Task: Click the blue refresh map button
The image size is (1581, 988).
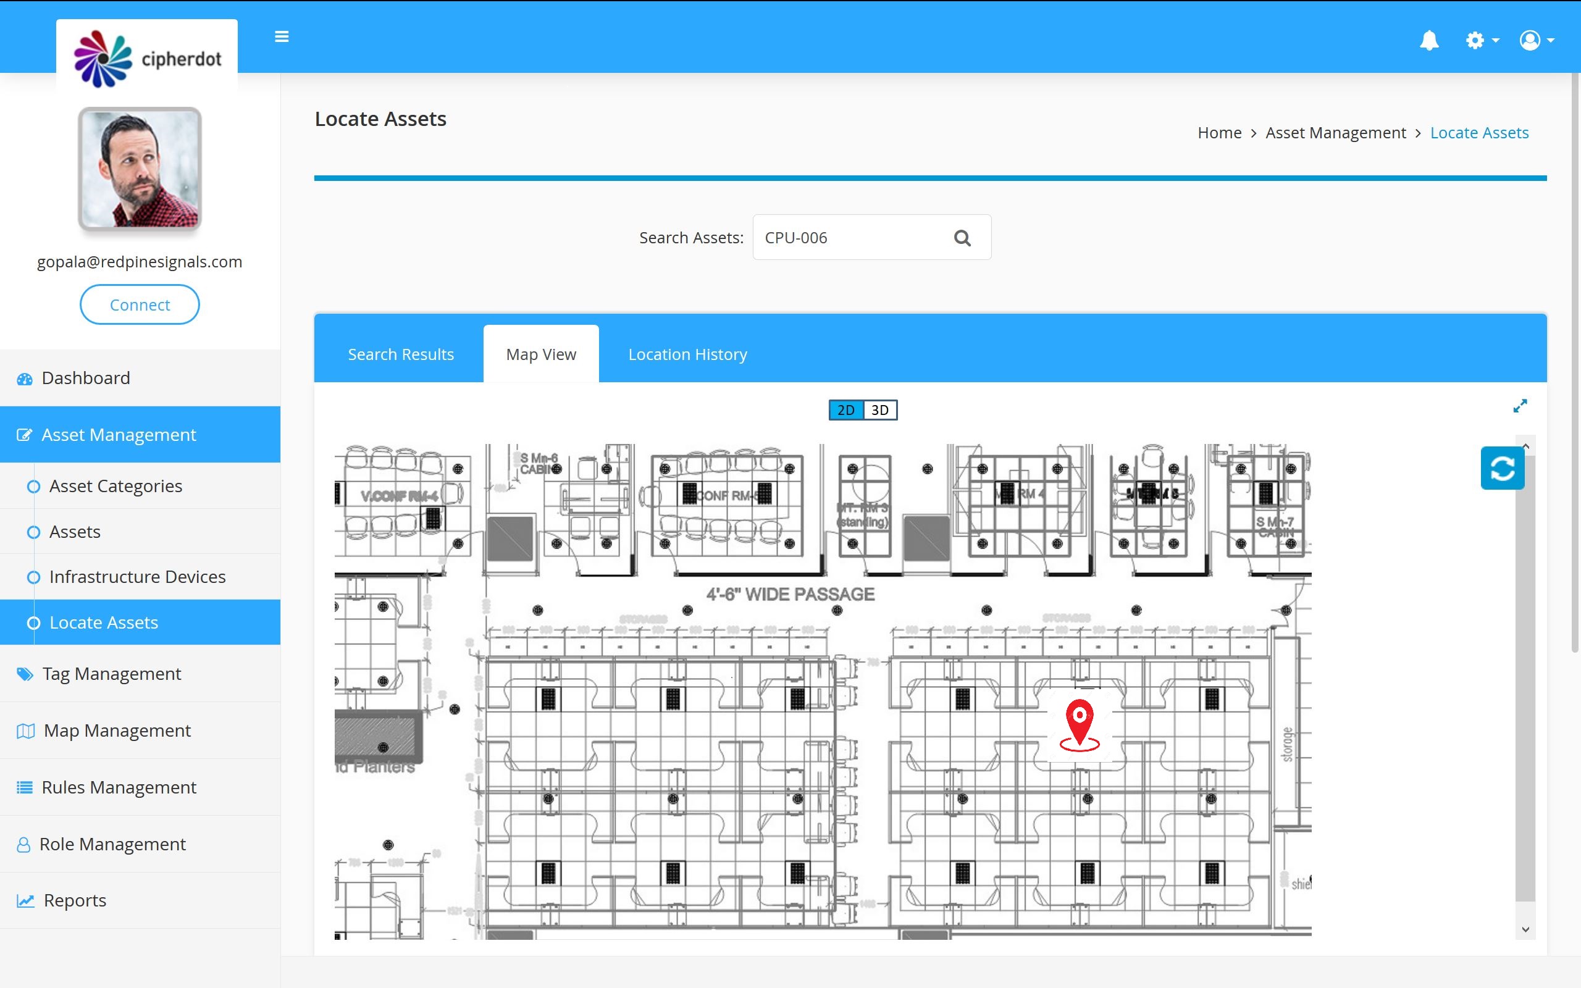Action: [x=1502, y=468]
